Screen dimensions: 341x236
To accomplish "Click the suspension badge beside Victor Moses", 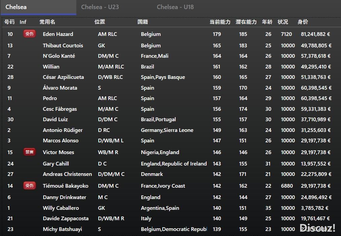I will (x=29, y=152).
